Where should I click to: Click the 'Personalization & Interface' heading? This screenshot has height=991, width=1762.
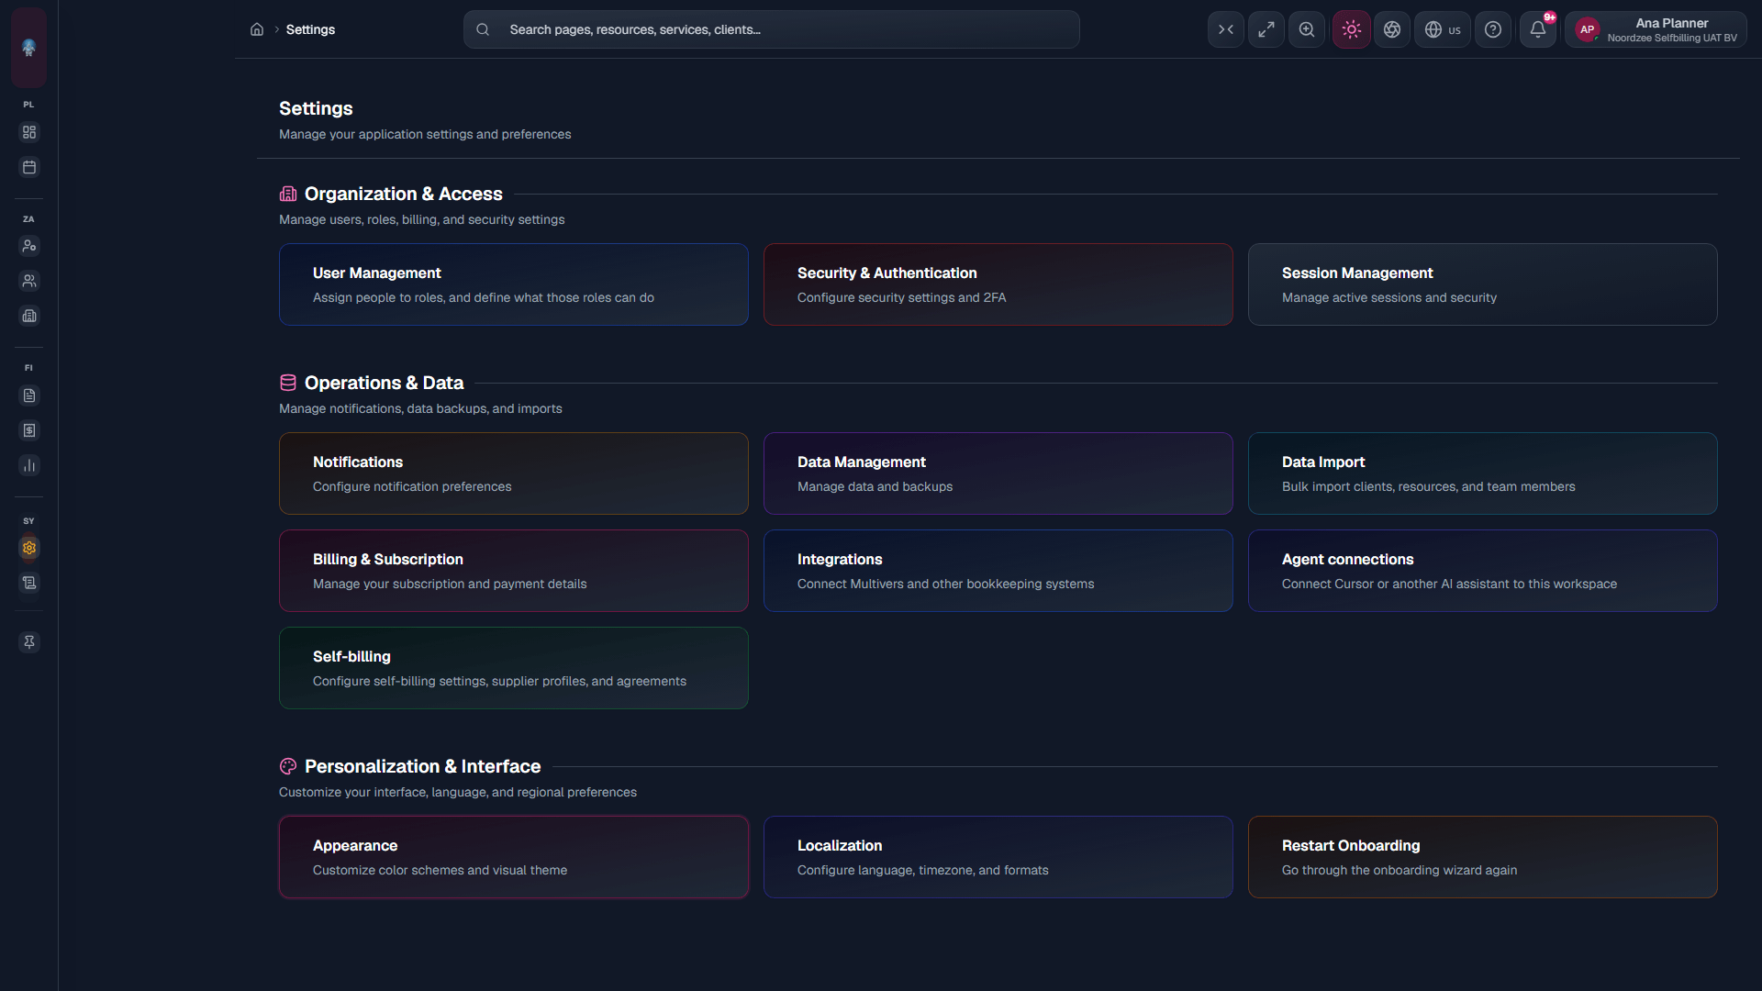click(x=422, y=766)
